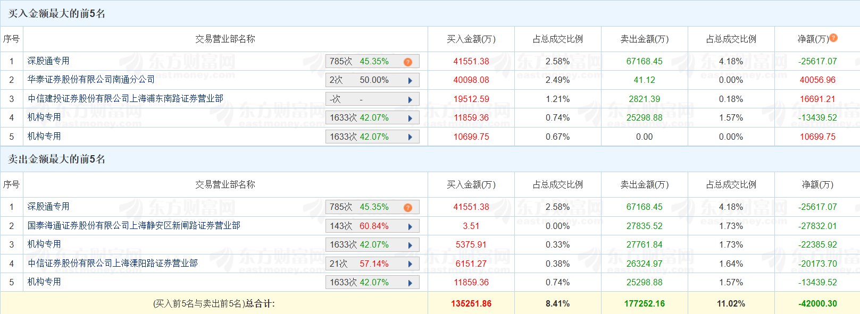860x314 pixels.
Task: Open the 深股通专用 link in the buy table
Action: 48,61
